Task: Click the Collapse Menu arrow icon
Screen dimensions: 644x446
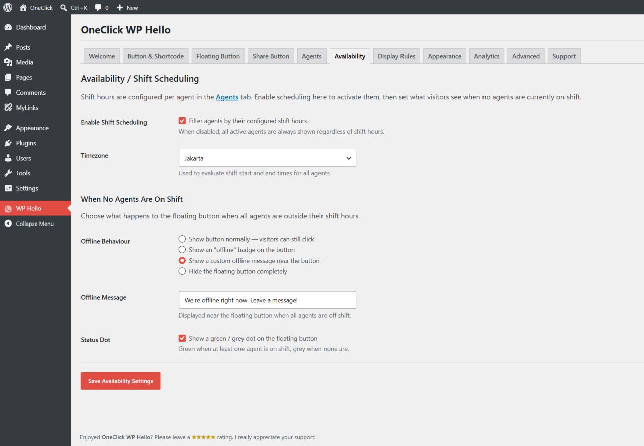Action: pyautogui.click(x=8, y=224)
